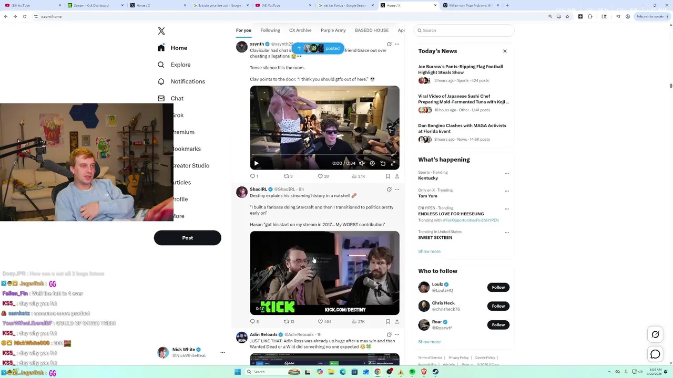Viewport: 673px width, 378px height.
Task: Switch to the BASEDD HOUSE tab
Action: 372,30
